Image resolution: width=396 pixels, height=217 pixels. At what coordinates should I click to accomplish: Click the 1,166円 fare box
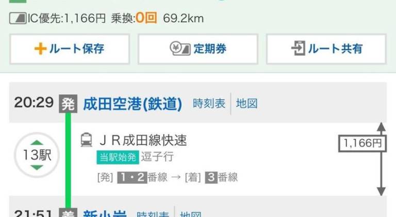tap(362, 144)
